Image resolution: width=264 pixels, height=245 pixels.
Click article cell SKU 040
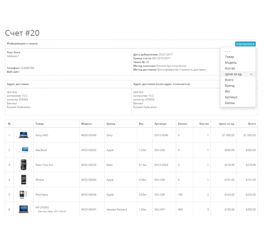[x=160, y=180]
